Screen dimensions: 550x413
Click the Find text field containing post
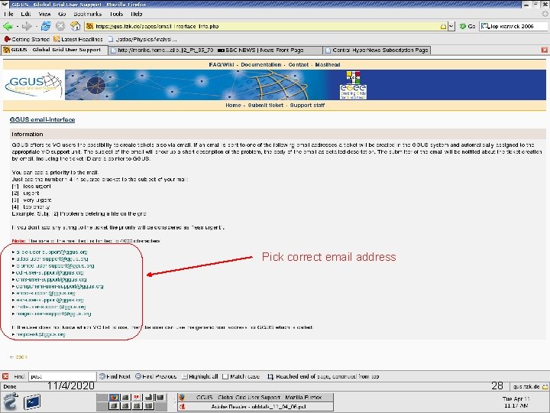tap(63, 376)
